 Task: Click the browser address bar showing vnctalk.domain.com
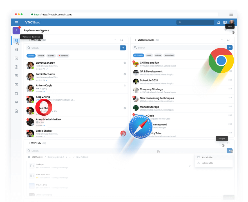tap(124, 14)
